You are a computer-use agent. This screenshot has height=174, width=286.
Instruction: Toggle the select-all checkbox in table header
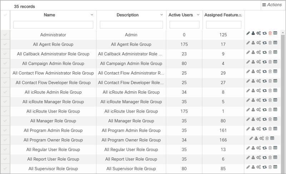5,15
